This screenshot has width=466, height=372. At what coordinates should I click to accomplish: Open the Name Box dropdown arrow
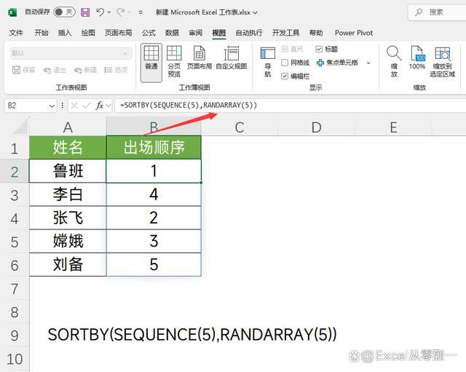[x=52, y=106]
